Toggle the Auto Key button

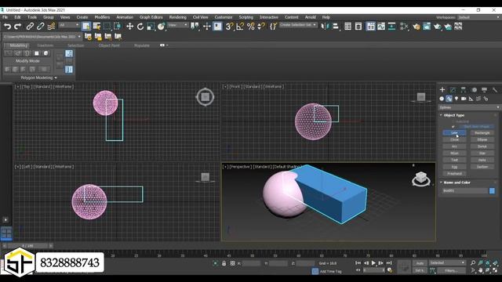pyautogui.click(x=420, y=263)
